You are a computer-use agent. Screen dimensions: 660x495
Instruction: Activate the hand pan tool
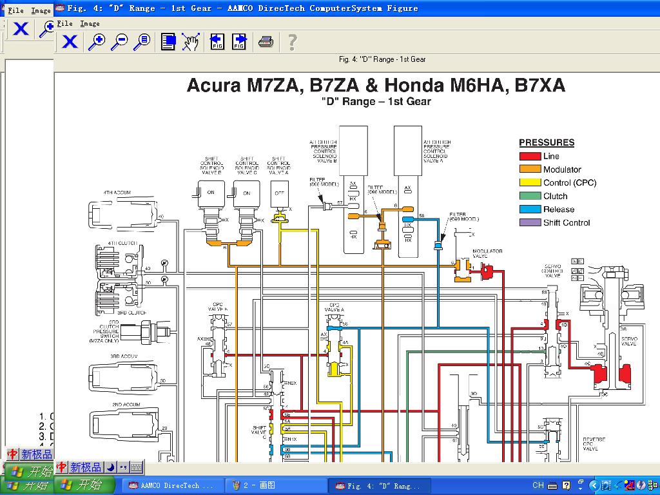coord(190,42)
